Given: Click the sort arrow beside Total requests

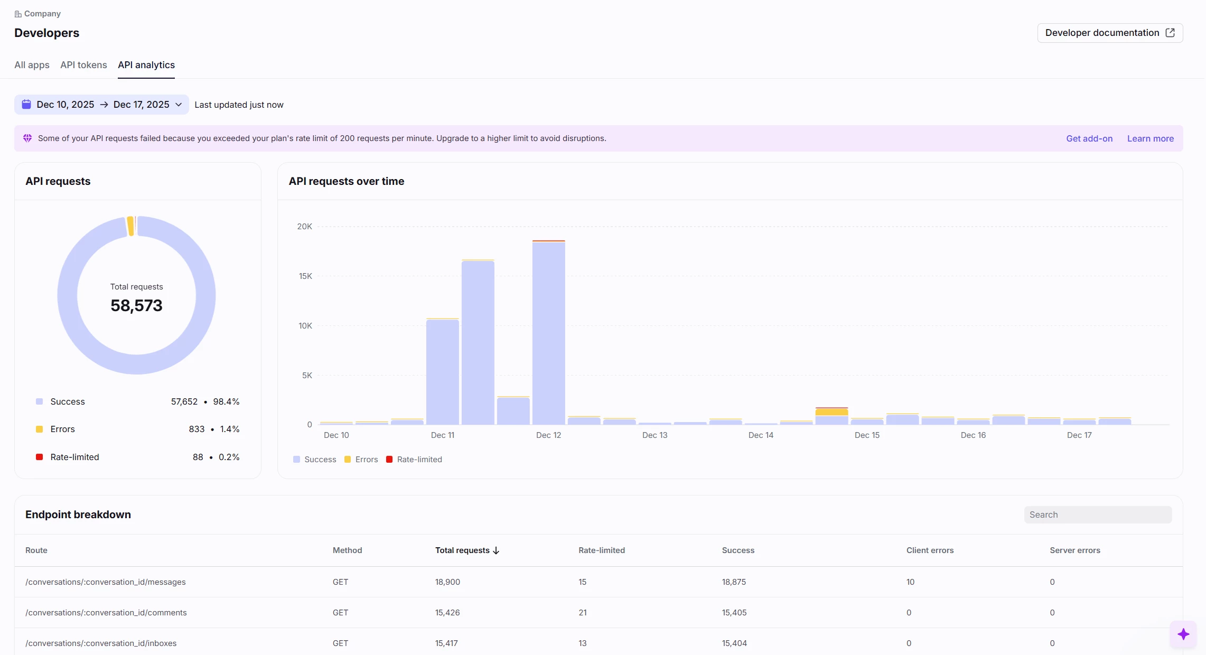Looking at the screenshot, I should coord(496,550).
